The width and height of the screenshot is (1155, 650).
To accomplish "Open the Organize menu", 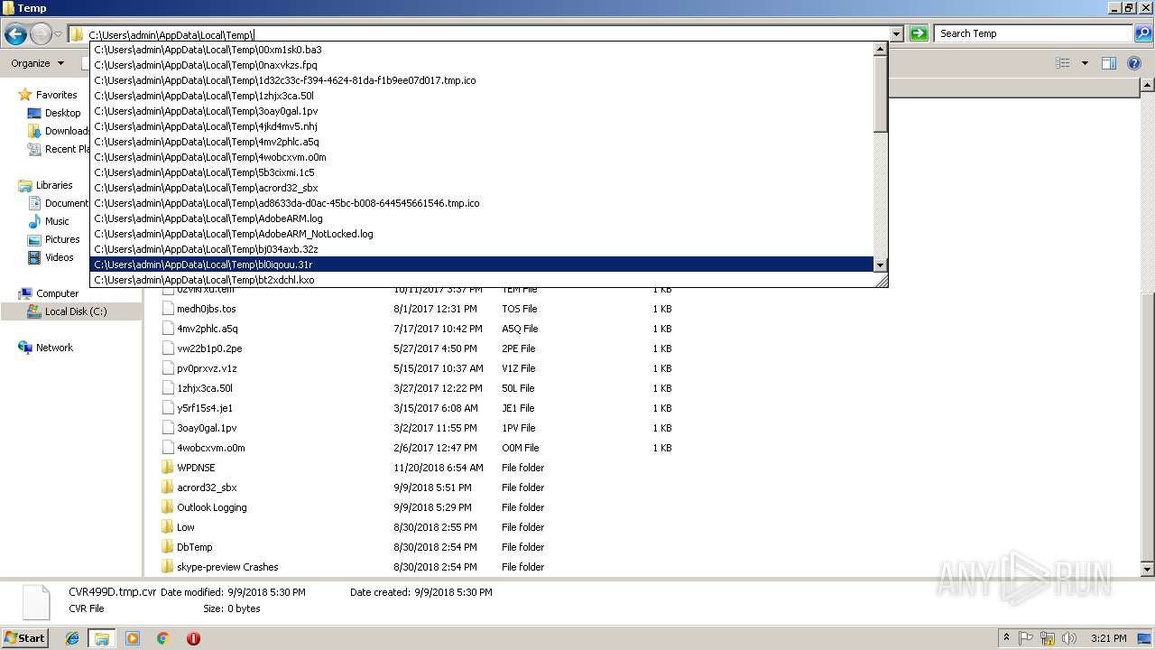I will (37, 63).
